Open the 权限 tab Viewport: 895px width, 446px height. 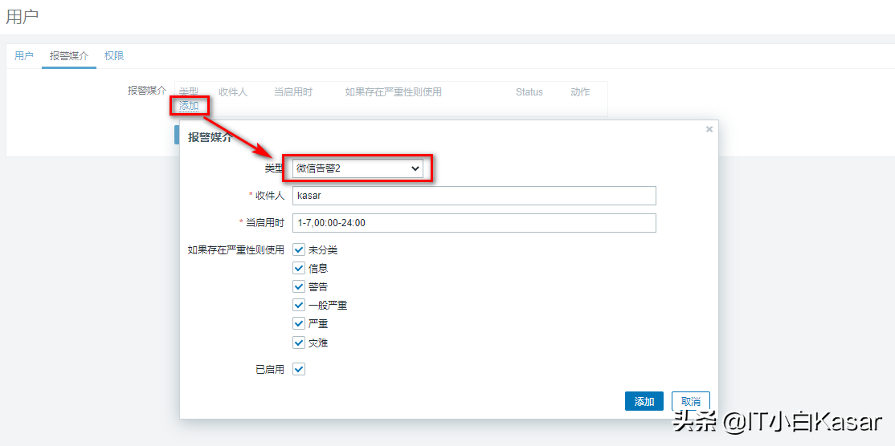(114, 56)
